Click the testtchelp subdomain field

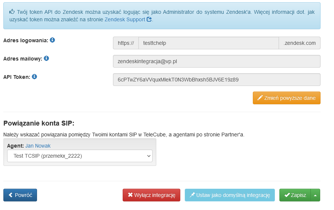pyautogui.click(x=209, y=43)
